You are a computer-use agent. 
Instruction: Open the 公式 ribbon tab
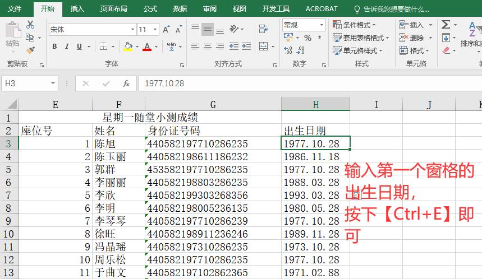(x=150, y=9)
